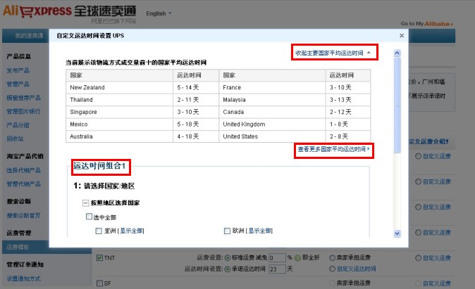Open 发布产品 in the sidebar
Screen dimensions: 475x289
pos(18,71)
